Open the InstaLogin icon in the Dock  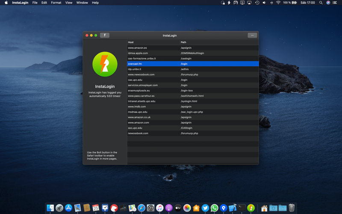click(x=251, y=208)
